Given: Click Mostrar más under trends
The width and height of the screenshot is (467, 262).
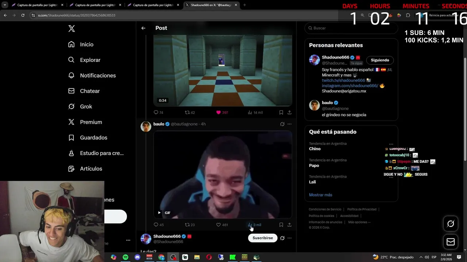Looking at the screenshot, I should tap(321, 195).
